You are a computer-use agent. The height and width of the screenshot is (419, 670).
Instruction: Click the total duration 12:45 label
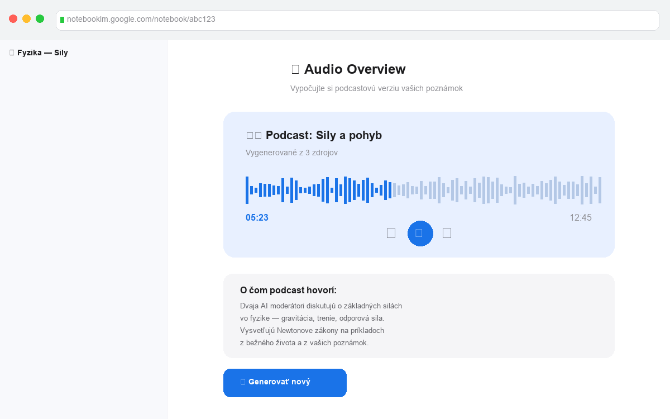(581, 217)
